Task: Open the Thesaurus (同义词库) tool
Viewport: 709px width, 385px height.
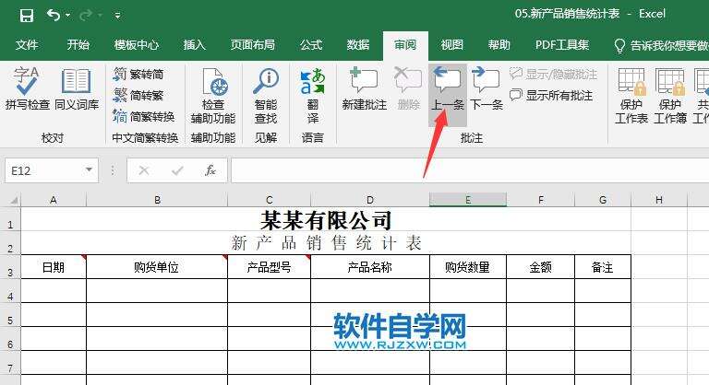Action: point(76,89)
